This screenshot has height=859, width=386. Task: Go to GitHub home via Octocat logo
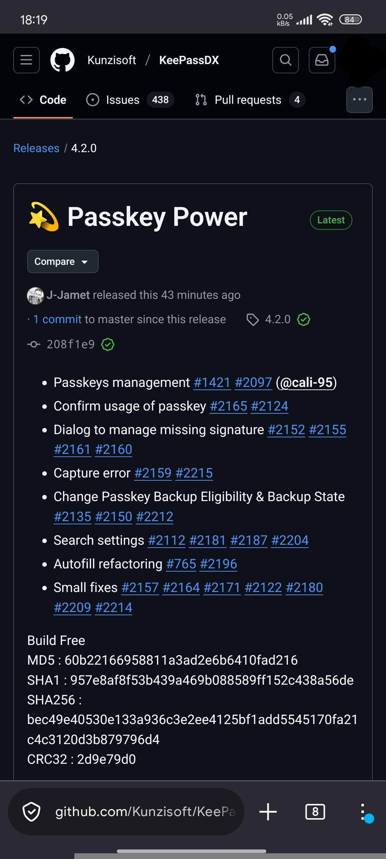[x=63, y=60]
